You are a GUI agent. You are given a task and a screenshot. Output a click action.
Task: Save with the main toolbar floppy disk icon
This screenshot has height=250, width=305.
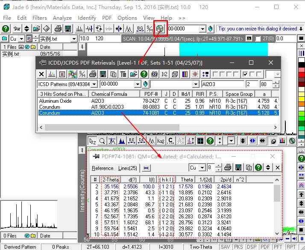[x=68, y=29]
